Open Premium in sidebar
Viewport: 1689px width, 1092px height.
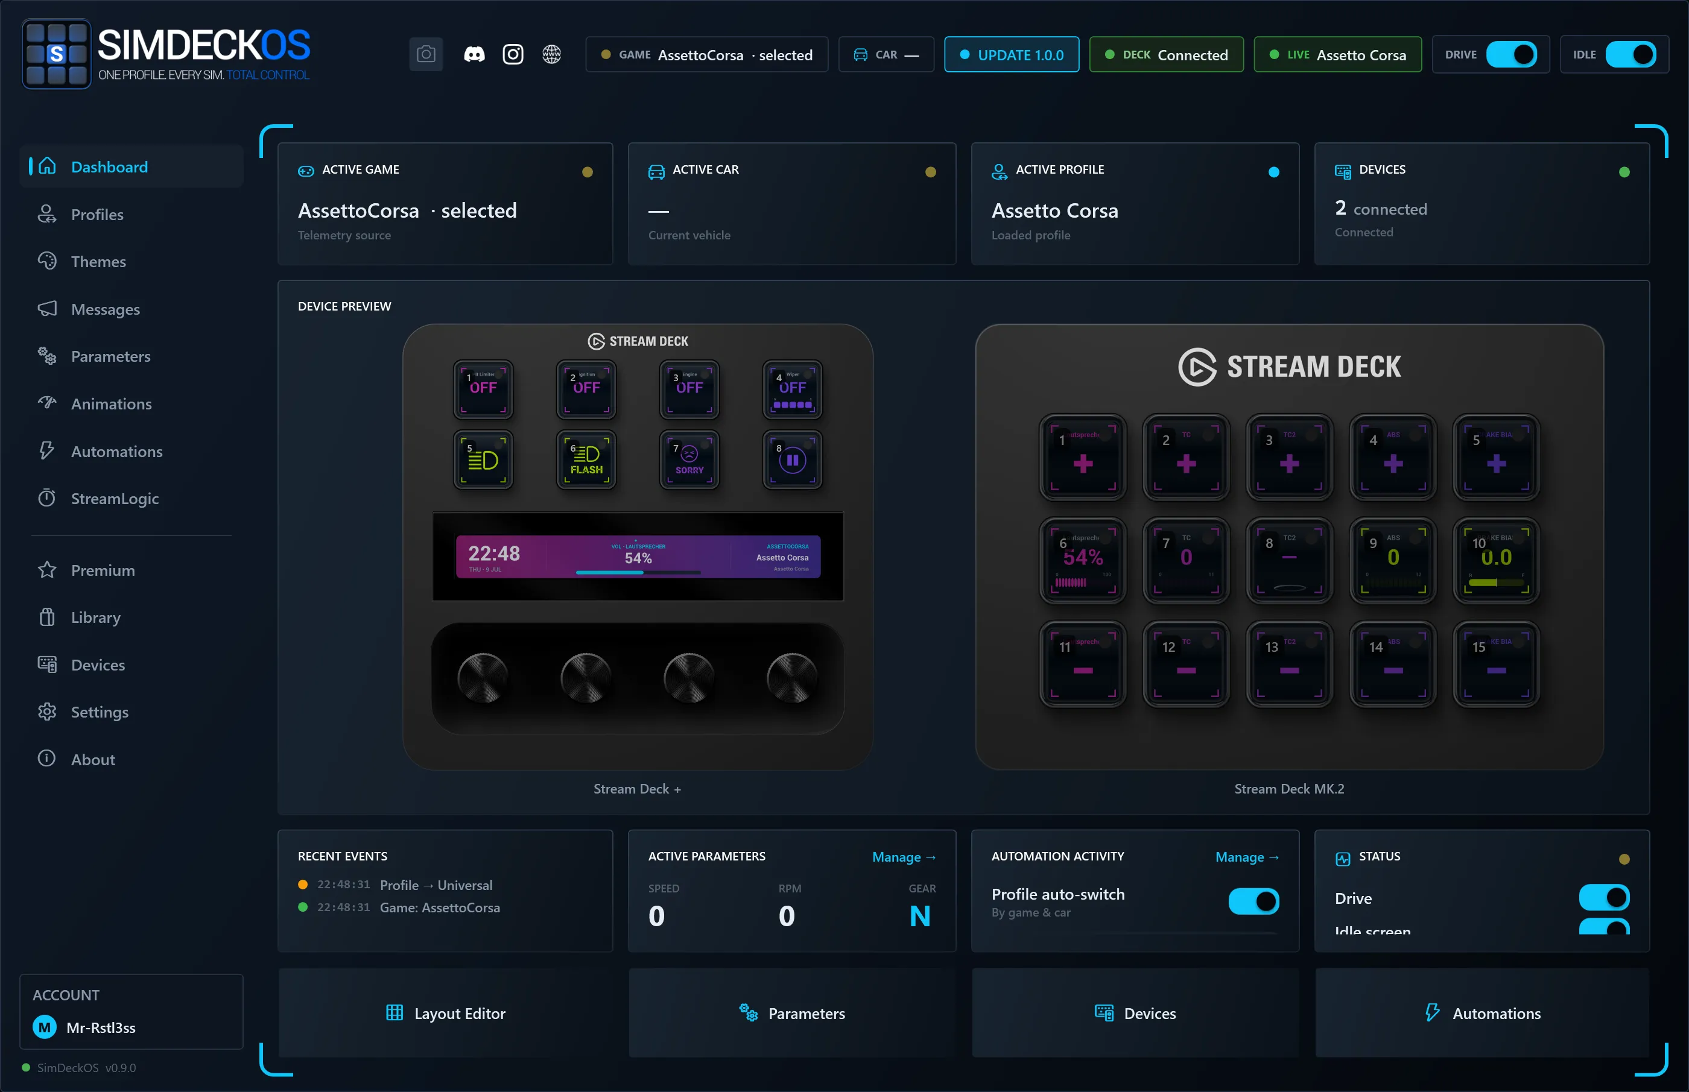[132, 570]
